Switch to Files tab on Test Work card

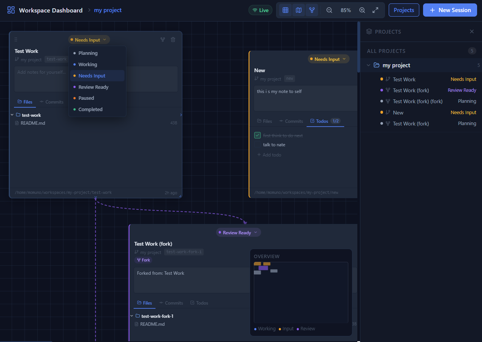tap(25, 102)
